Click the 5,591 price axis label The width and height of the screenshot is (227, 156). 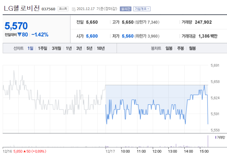215,114
